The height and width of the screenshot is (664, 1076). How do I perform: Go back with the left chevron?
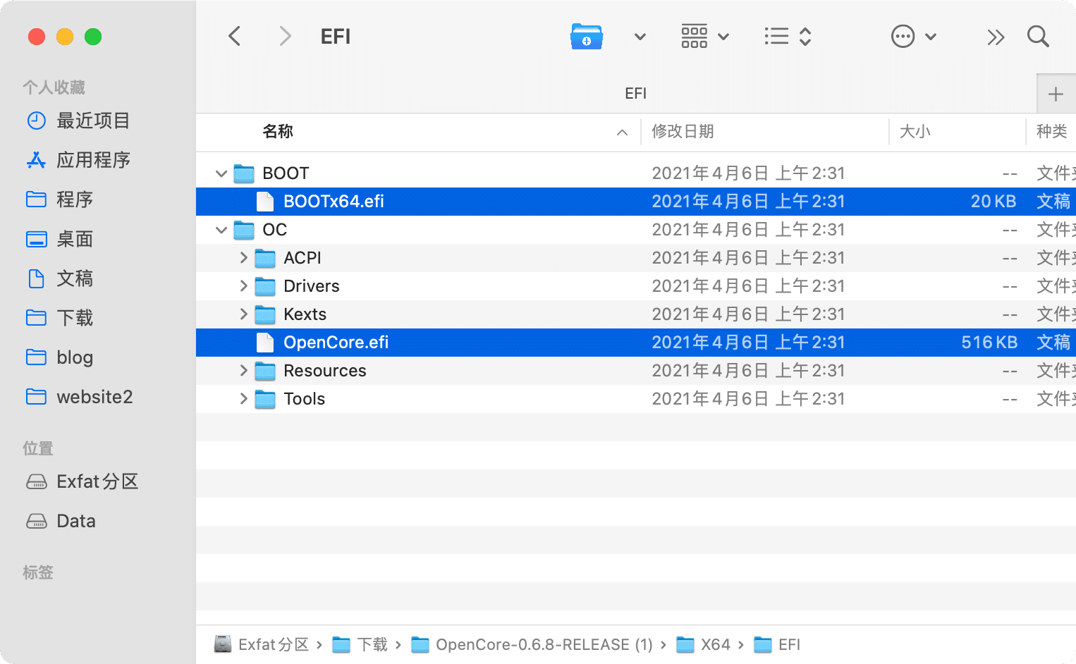point(235,37)
